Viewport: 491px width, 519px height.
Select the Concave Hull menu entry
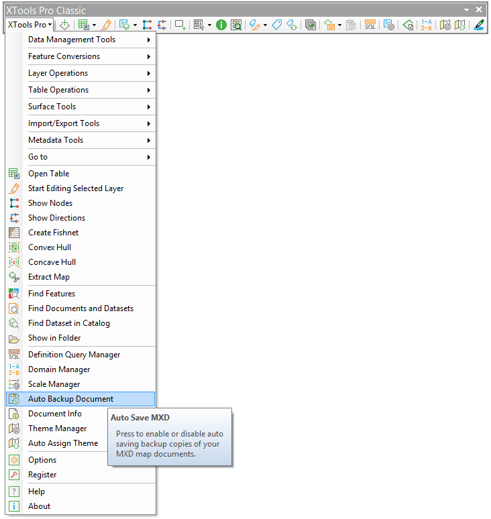pyautogui.click(x=80, y=262)
